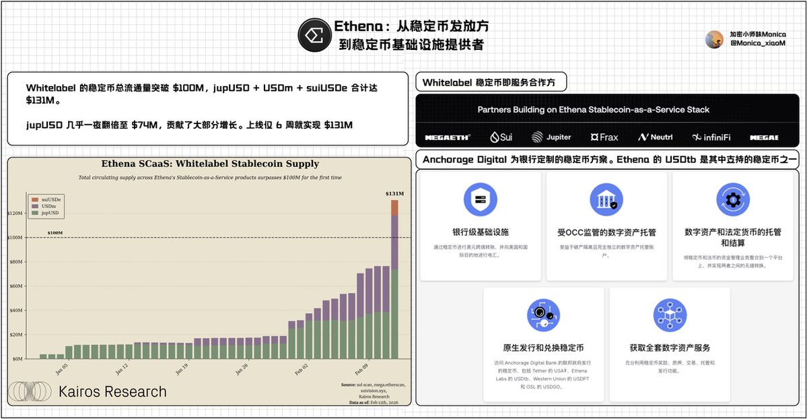
Task: Click the native issuance and redemption icon
Action: pos(543,315)
